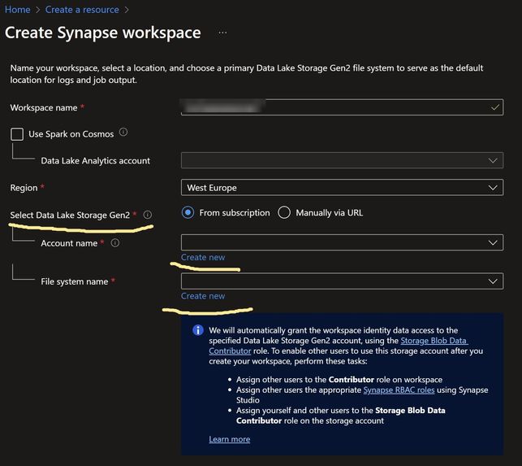This screenshot has height=466, width=522.
Task: Click the Workspace name input field
Action: pyautogui.click(x=342, y=107)
